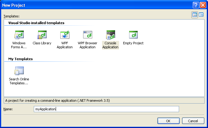
Task: Choose the Empty Project template icon
Action: coord(133,35)
